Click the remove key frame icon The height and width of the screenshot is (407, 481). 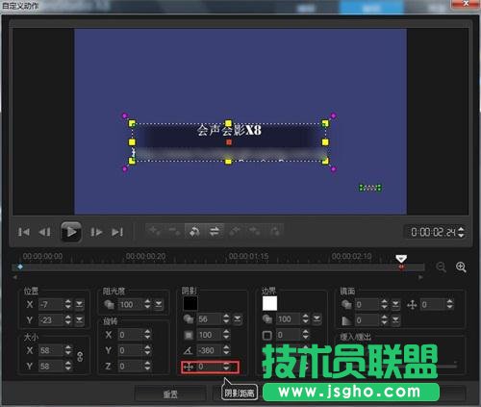point(175,231)
